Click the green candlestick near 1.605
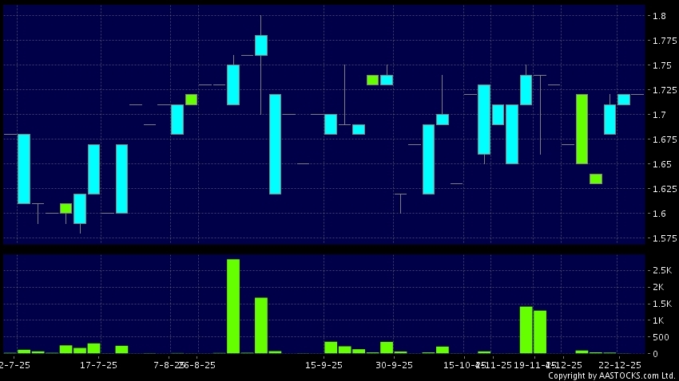Viewport: 679px width, 381px height. 66,208
